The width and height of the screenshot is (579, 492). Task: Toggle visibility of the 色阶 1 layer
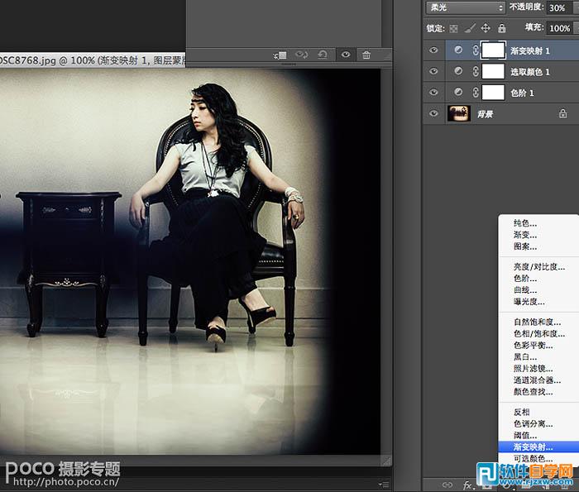pyautogui.click(x=433, y=93)
